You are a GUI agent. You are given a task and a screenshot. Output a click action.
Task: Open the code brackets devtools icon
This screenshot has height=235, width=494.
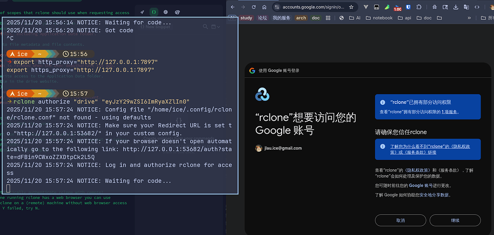tap(477, 7)
